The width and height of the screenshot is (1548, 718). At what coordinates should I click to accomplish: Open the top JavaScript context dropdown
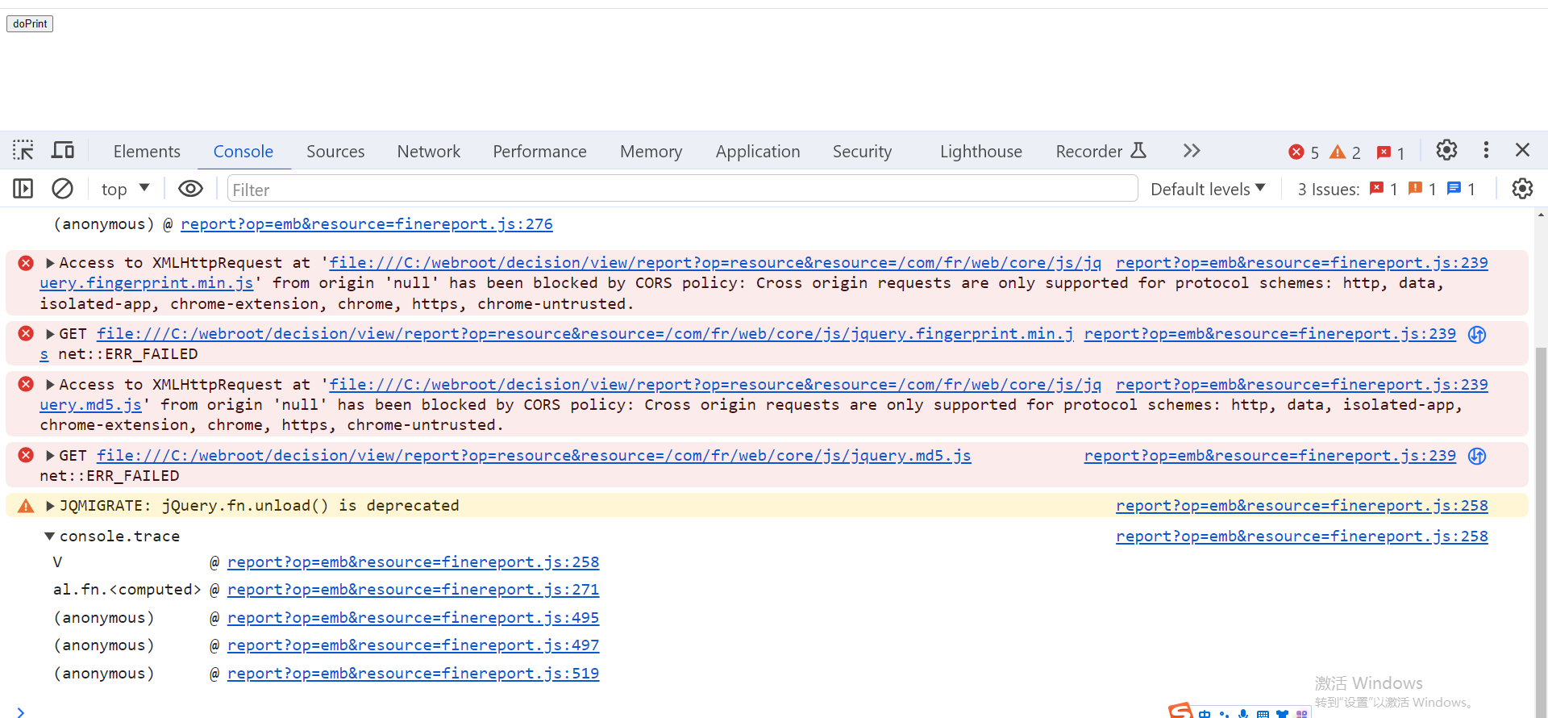click(x=125, y=189)
